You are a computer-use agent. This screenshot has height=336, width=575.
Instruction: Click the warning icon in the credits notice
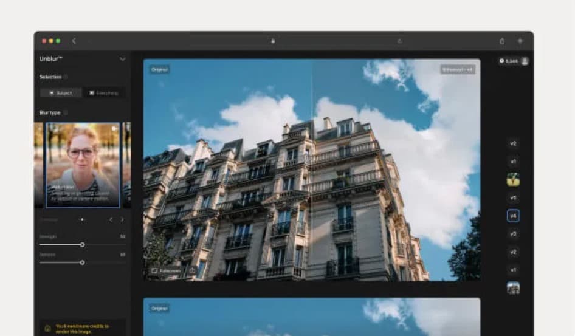[x=47, y=329]
